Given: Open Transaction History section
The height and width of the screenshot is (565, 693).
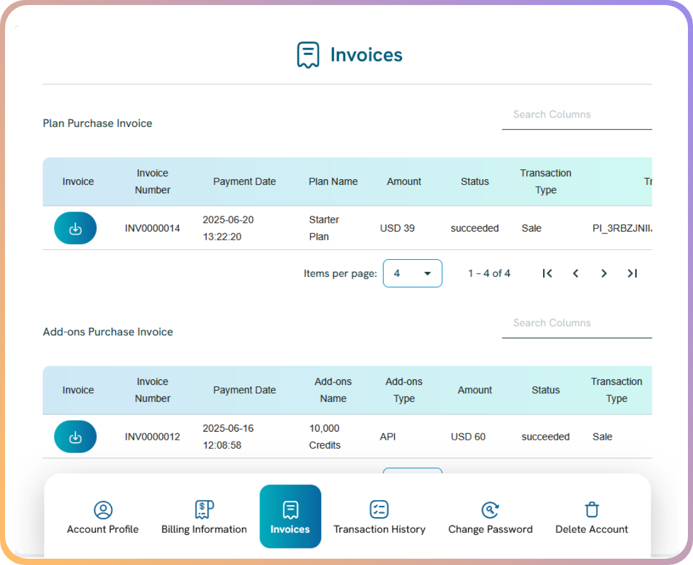Looking at the screenshot, I should [379, 518].
